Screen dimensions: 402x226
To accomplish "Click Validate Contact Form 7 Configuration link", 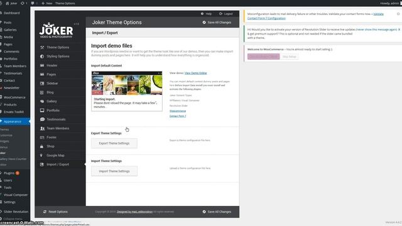I will click(315, 16).
